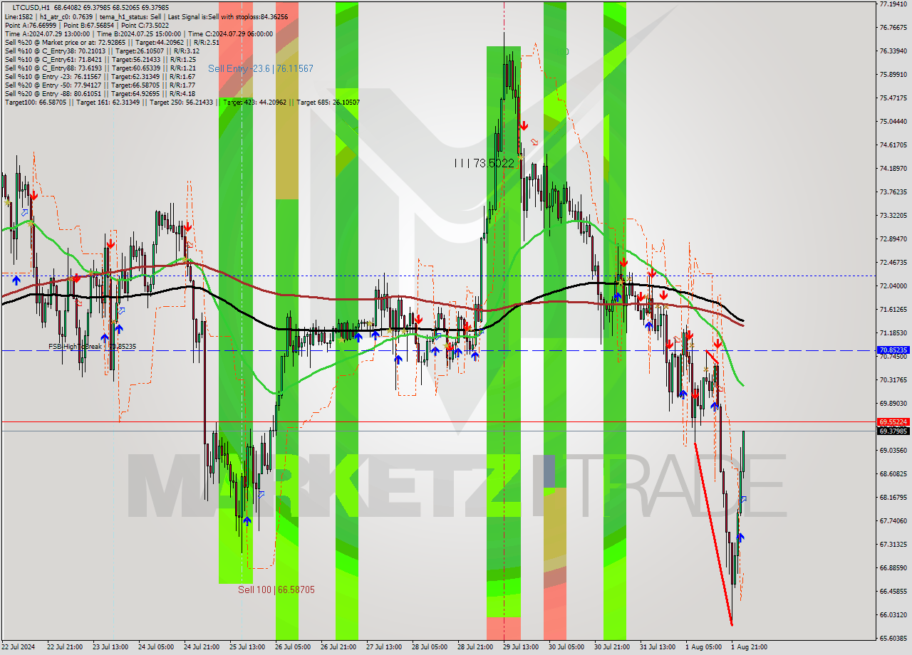Click the LTCUSD,H1 symbol title text
Screen dimensions: 912x655
[33, 7]
